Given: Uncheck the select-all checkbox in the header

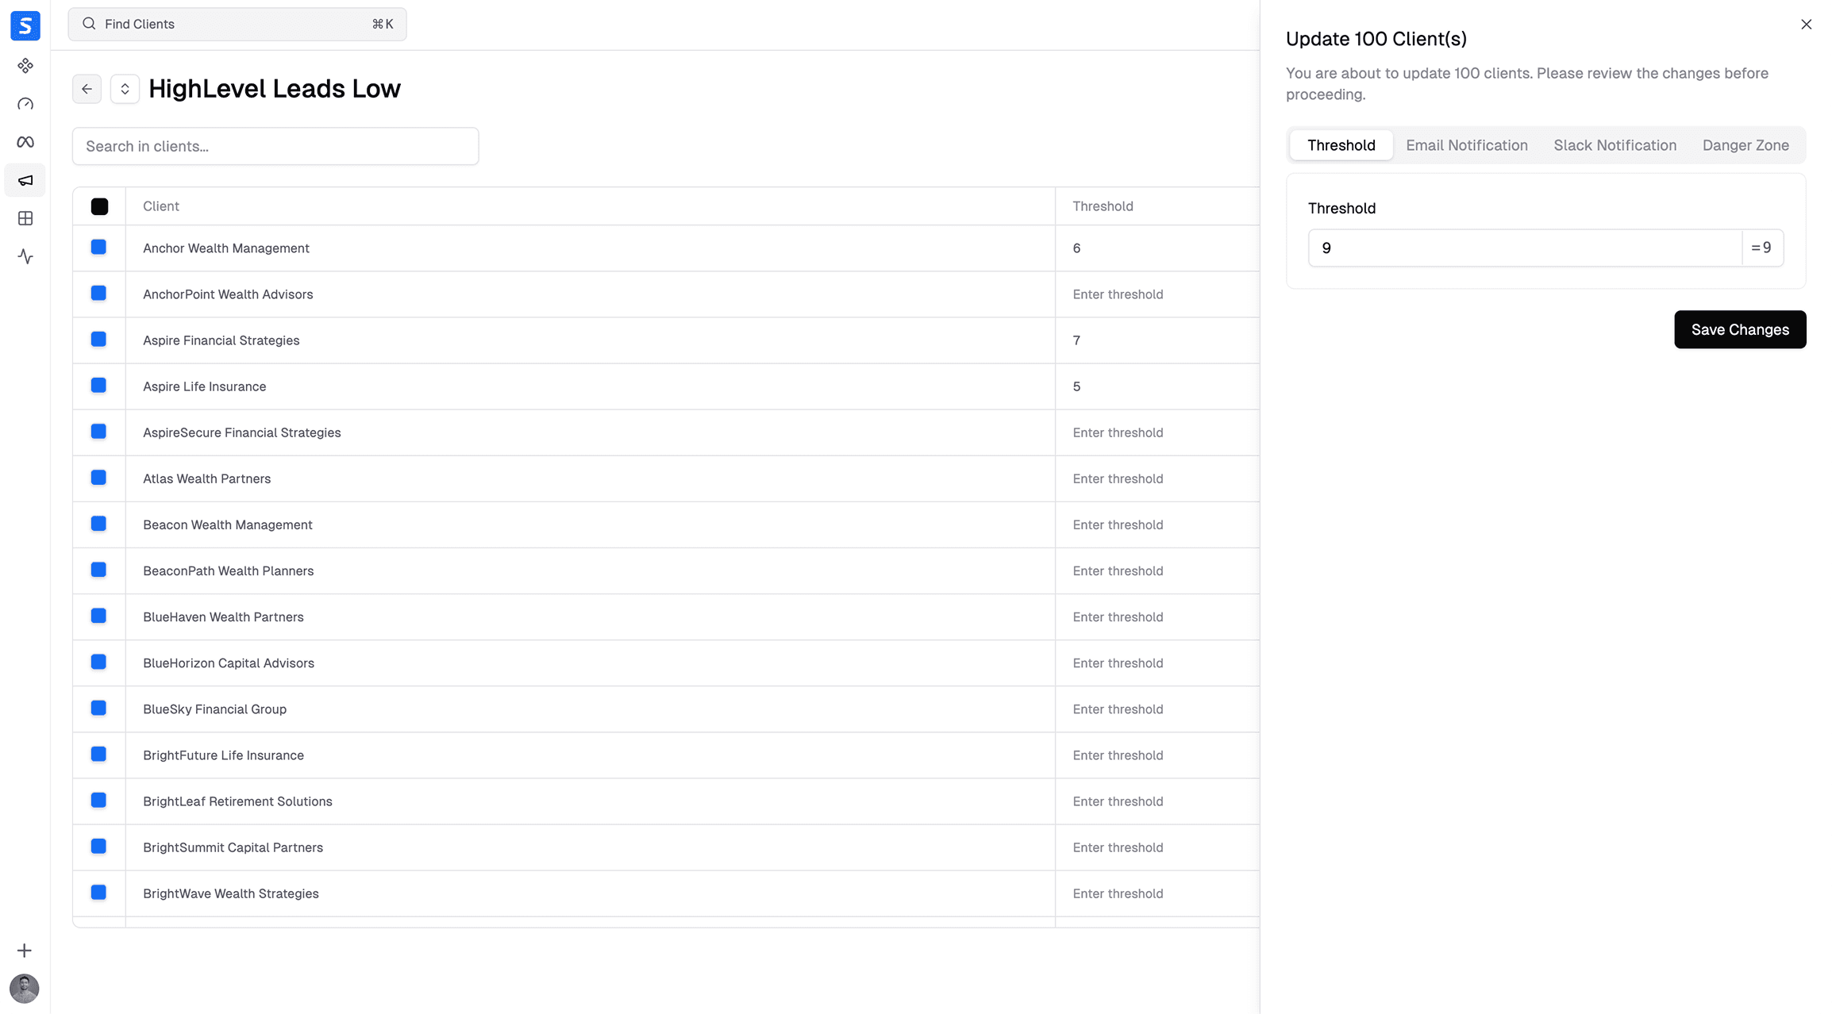Looking at the screenshot, I should pyautogui.click(x=99, y=206).
